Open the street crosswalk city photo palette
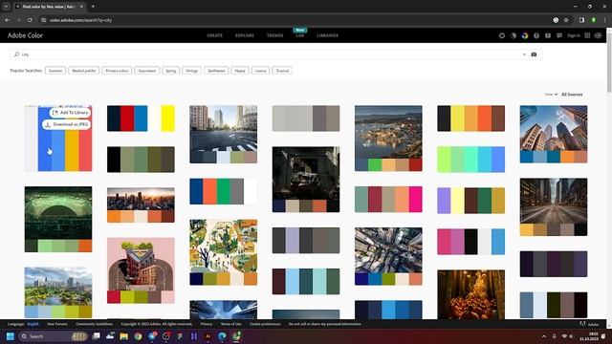The height and width of the screenshot is (344, 612). click(x=223, y=134)
